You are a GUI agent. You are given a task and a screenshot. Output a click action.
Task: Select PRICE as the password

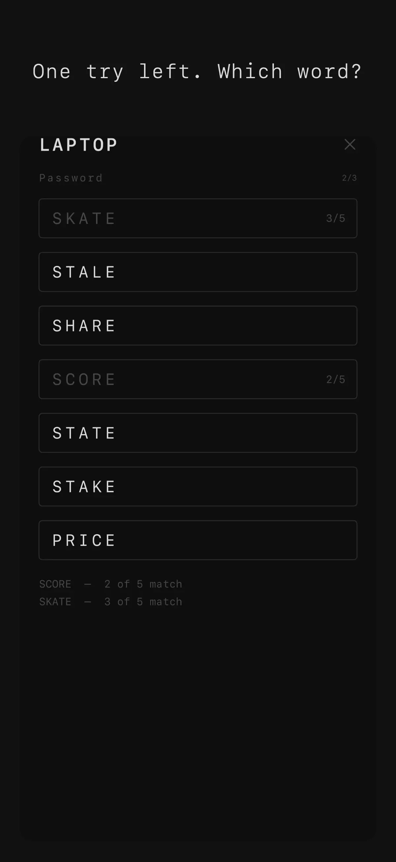pyautogui.click(x=198, y=540)
